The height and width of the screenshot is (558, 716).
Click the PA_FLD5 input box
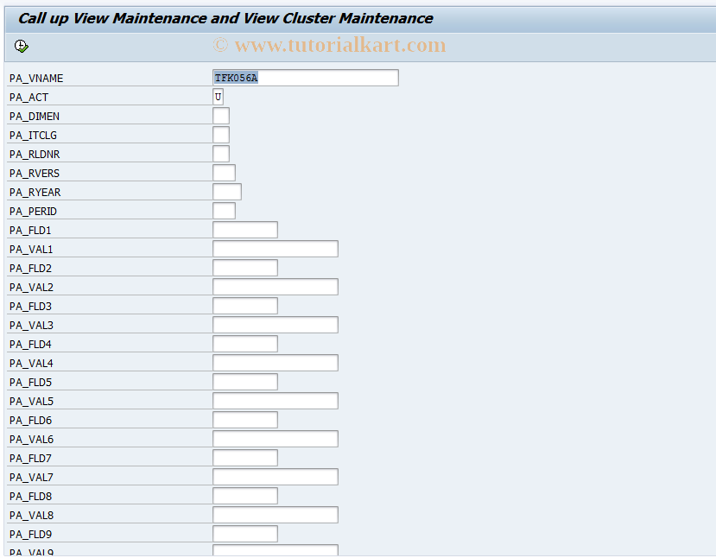pyautogui.click(x=244, y=381)
